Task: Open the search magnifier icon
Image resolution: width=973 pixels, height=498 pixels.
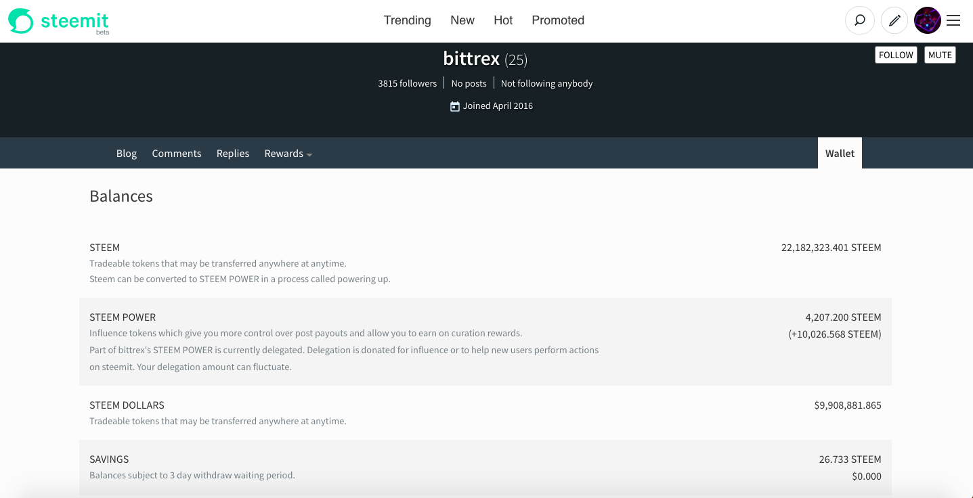Action: click(x=859, y=20)
